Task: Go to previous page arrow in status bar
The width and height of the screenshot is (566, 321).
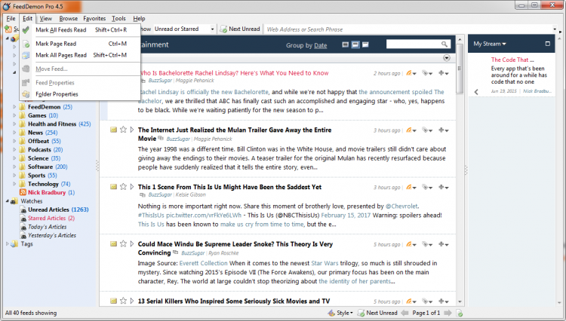Action: (405, 313)
